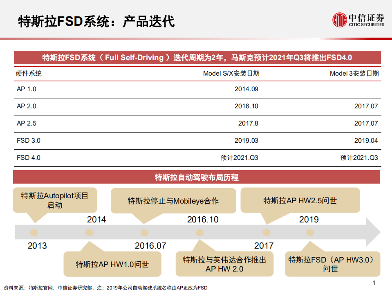
Task: Click the 2017 timeline marker dot
Action: [266, 232]
